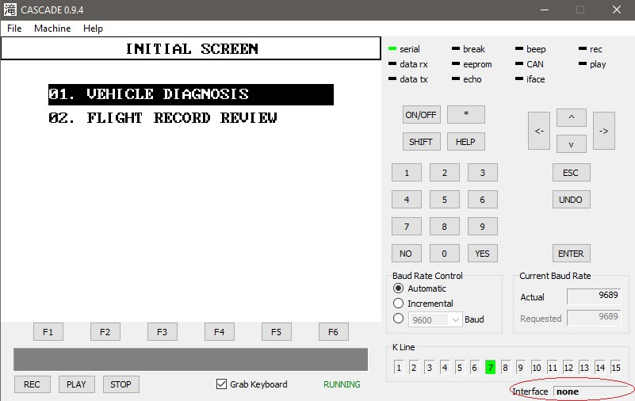Click keypad digit 7

tap(407, 227)
